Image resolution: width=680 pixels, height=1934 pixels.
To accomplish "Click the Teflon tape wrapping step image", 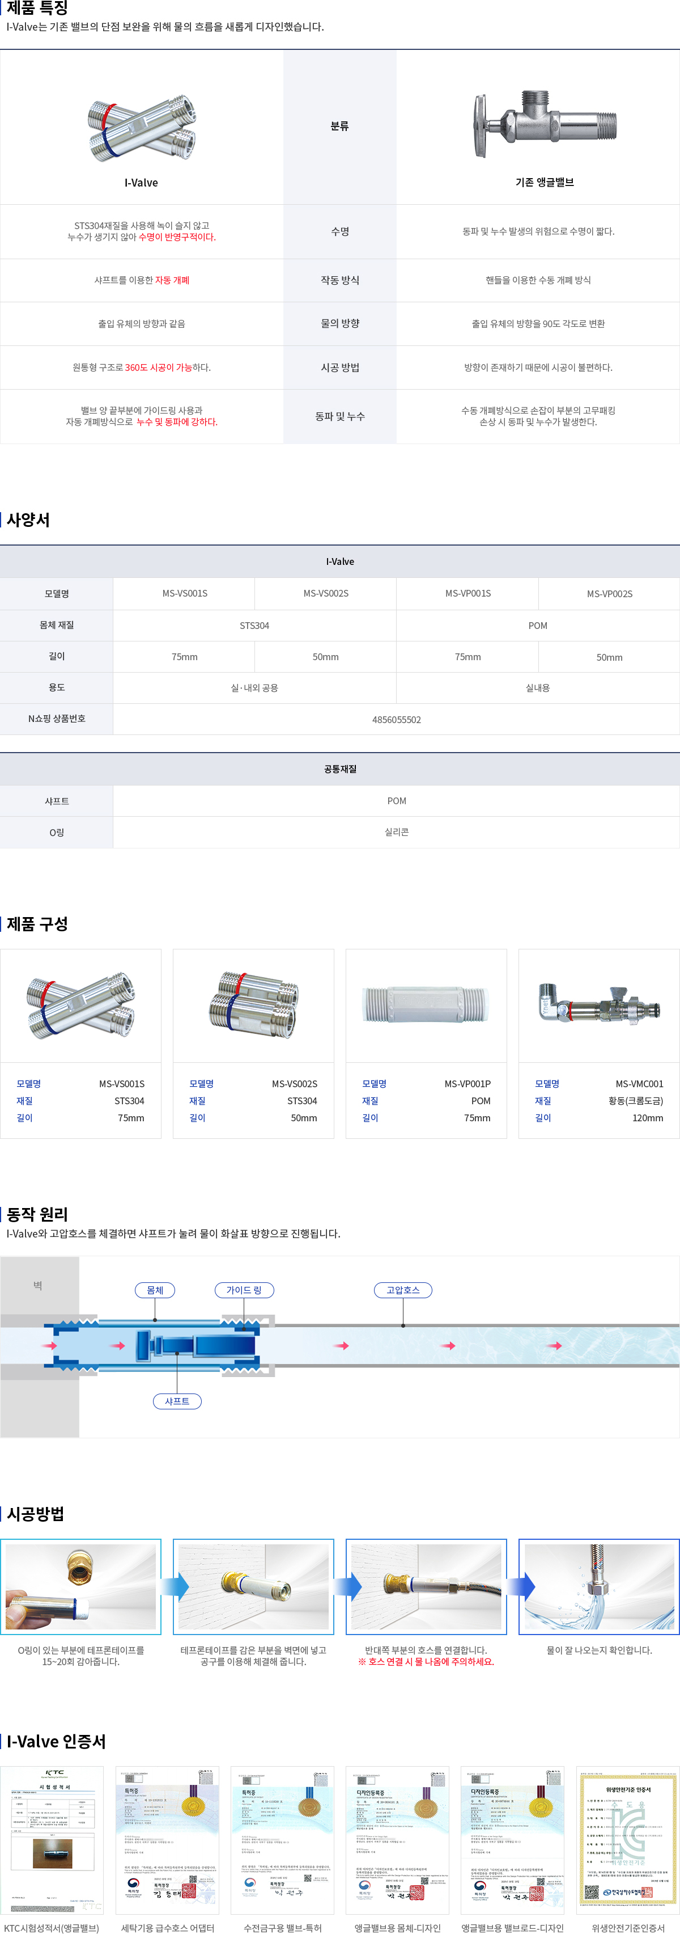I will [81, 1586].
